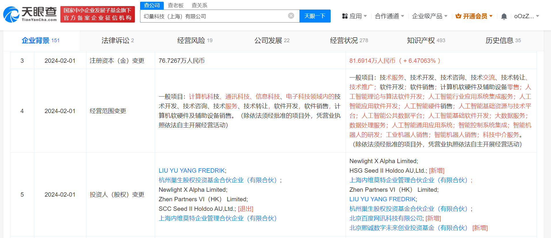This screenshot has height=238, width=551.
Task: Click the red official agency badge
Action: click(98, 14)
